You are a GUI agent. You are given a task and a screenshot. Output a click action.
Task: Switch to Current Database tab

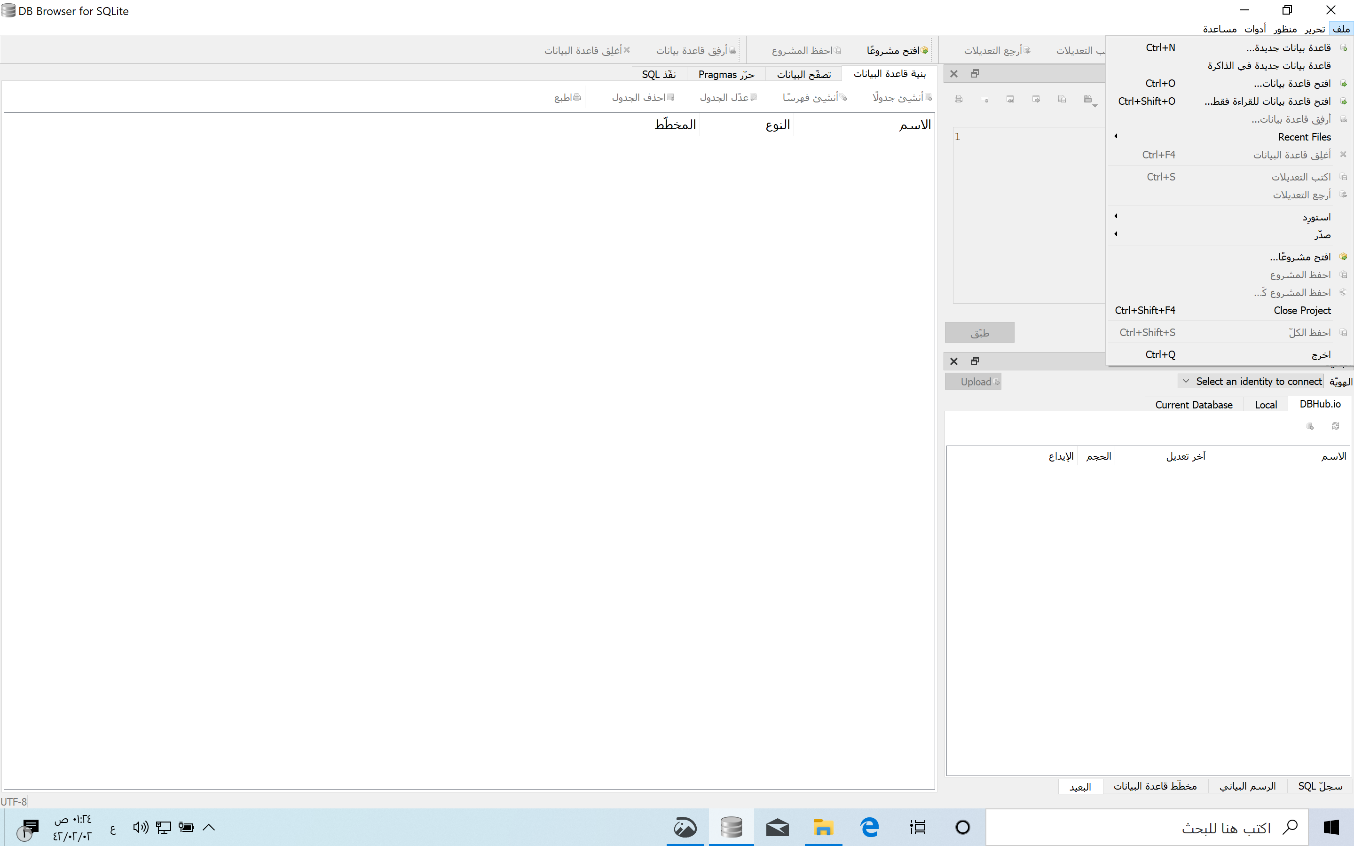tap(1193, 405)
